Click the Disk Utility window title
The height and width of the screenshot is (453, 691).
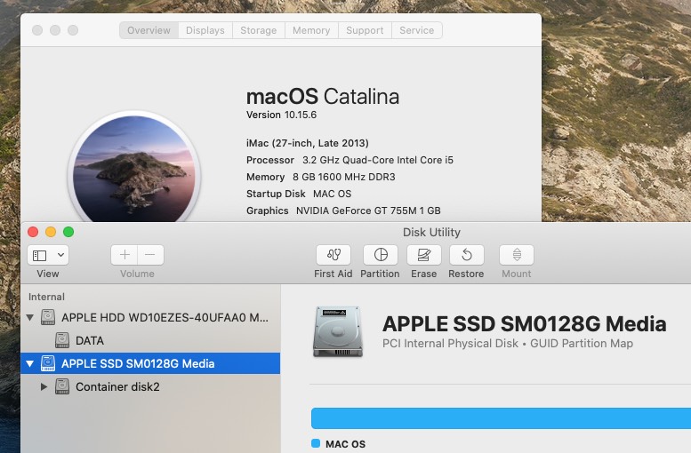431,232
